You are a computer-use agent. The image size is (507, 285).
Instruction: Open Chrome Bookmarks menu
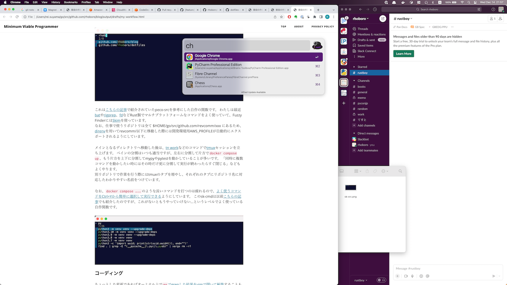(71, 2)
